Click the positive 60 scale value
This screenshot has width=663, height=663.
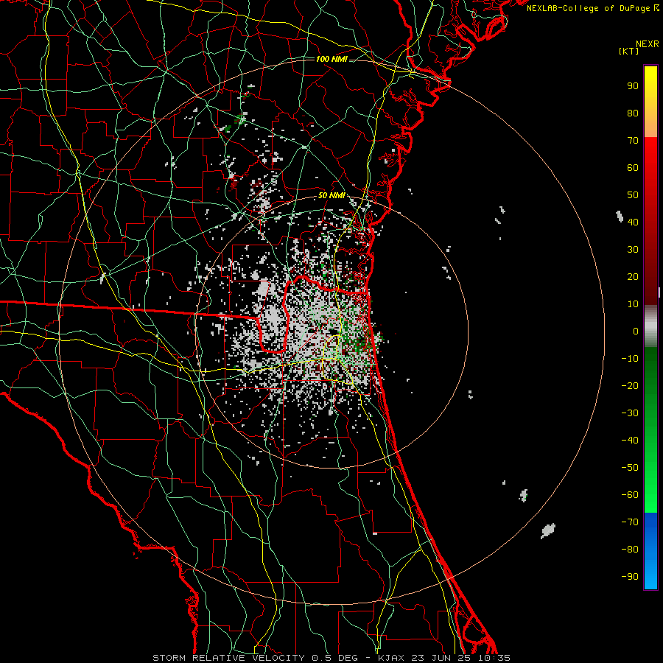(x=633, y=167)
